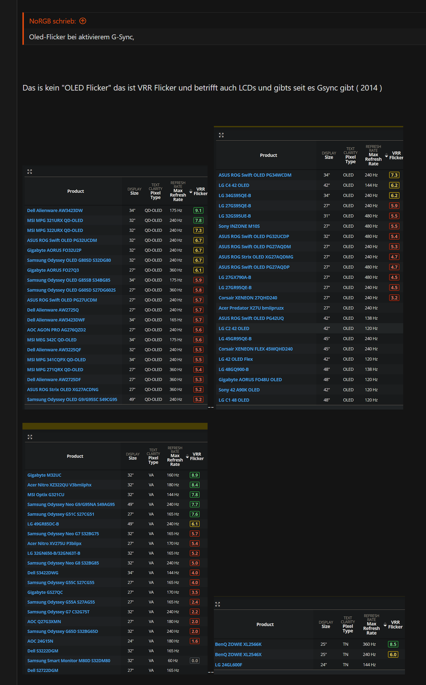The width and height of the screenshot is (426, 685).
Task: Open AOC Q27G3XMN link
Action: (x=44, y=621)
